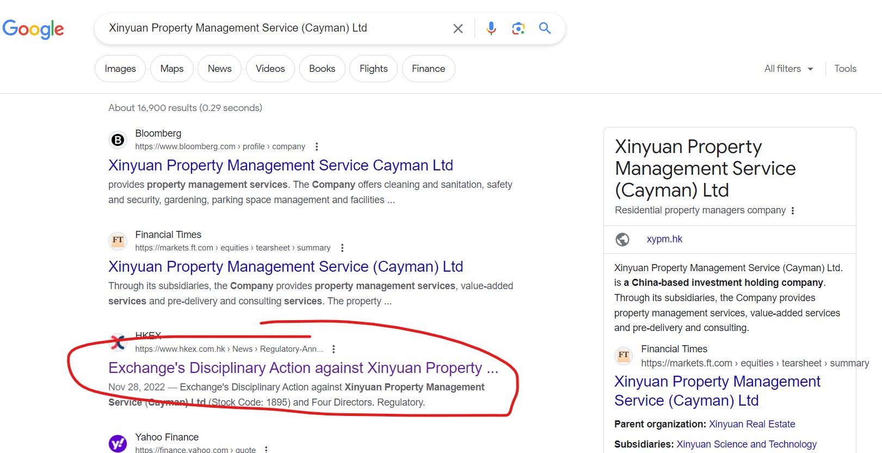Click markets.ft.com URL under Financial Times result
882x453 pixels.
tap(233, 248)
